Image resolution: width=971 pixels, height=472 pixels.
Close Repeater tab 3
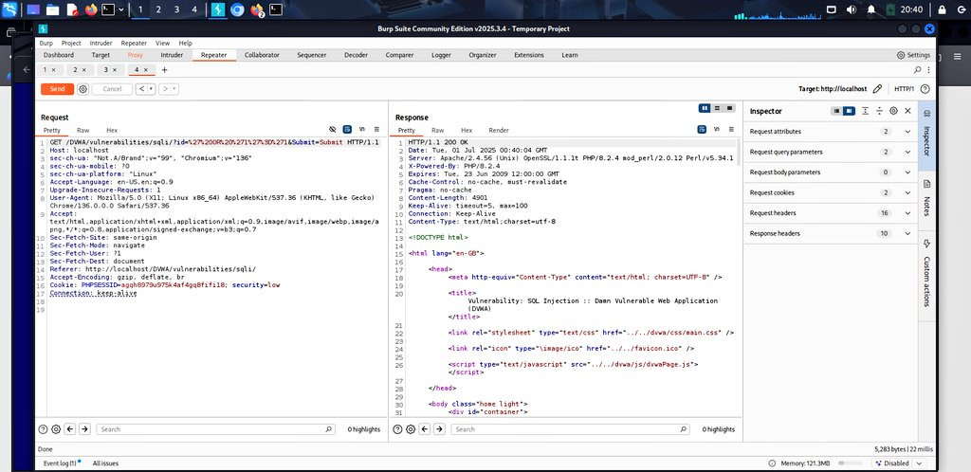(x=115, y=70)
